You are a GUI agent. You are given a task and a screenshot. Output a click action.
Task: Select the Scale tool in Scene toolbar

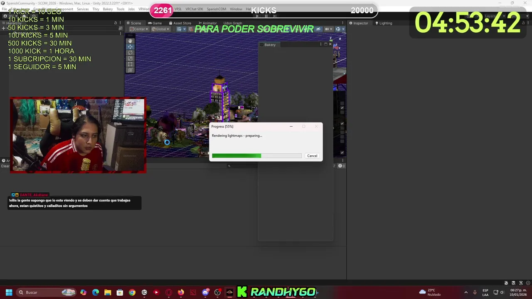130,59
